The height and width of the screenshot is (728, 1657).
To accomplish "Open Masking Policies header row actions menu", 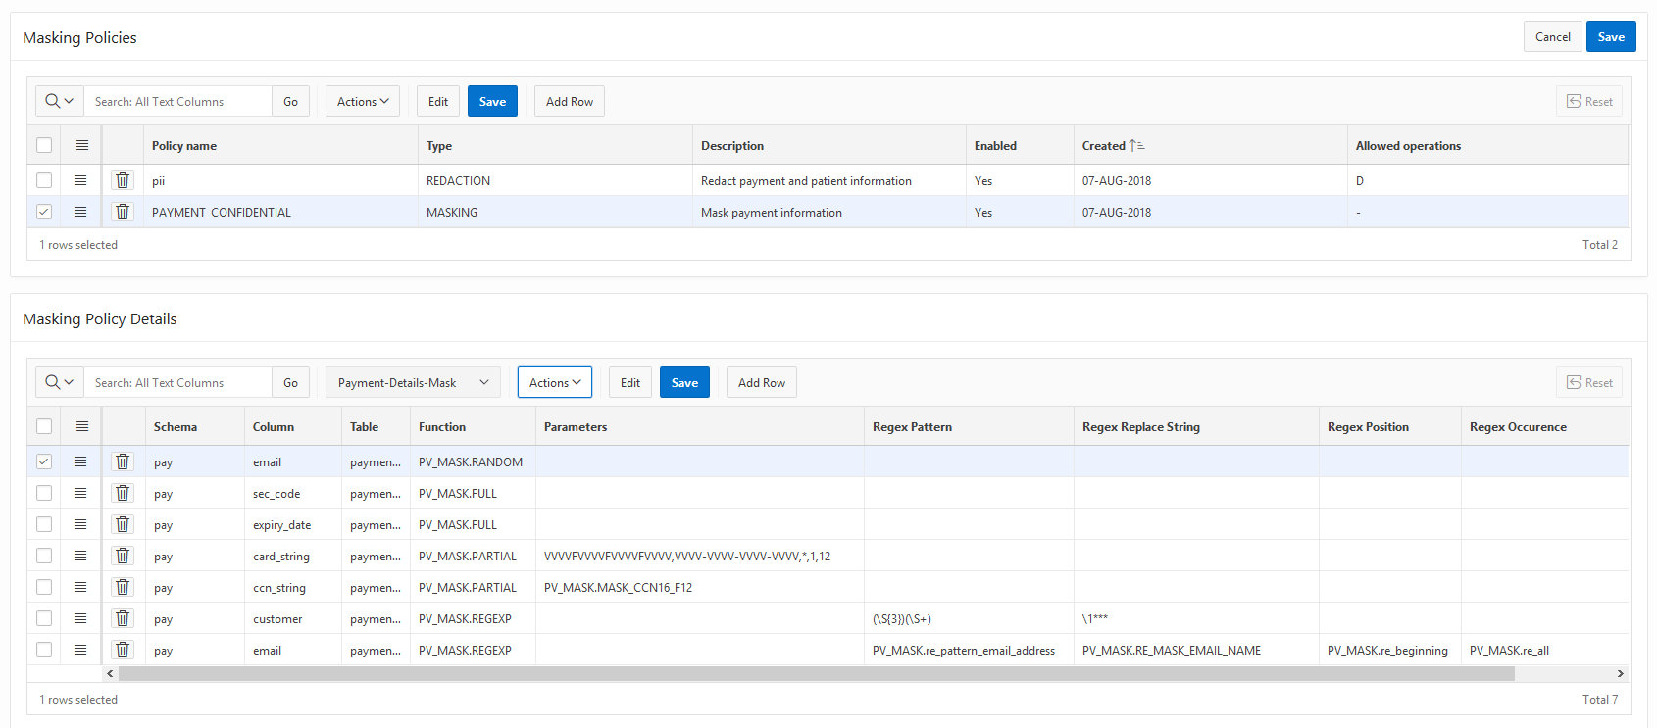I will tap(82, 145).
